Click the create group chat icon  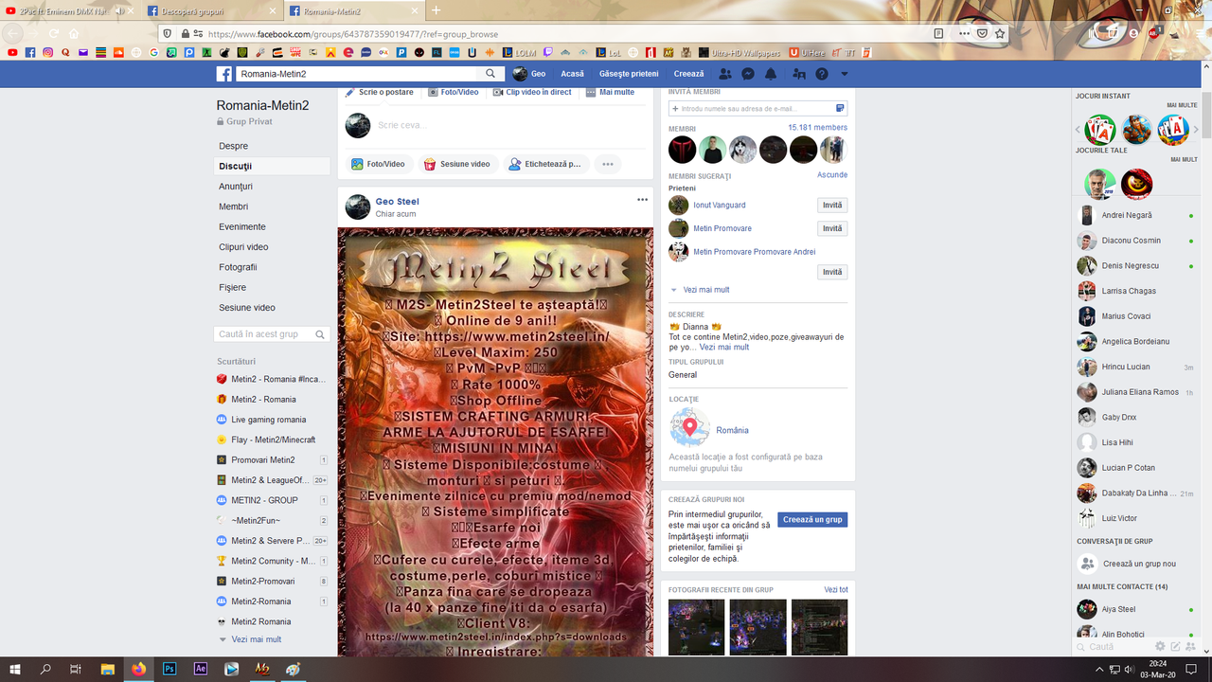point(1190,647)
